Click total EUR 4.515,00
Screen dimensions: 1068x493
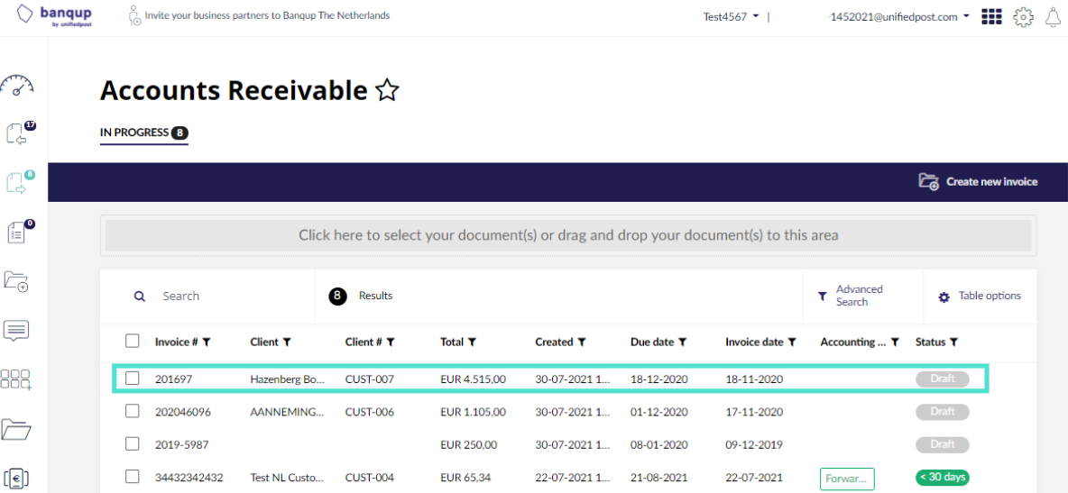[474, 379]
